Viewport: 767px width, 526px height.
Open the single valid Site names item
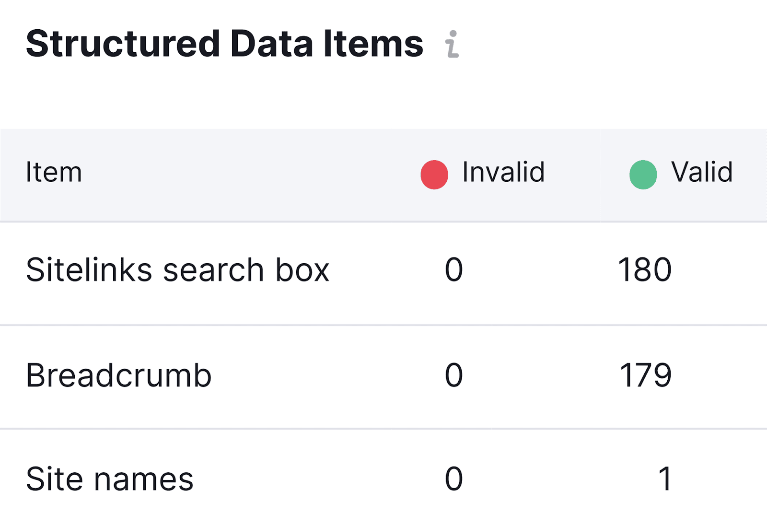[x=665, y=479]
